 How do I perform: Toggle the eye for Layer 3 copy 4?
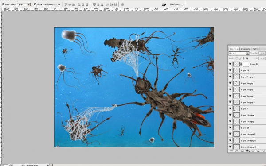pyautogui.click(x=230, y=102)
